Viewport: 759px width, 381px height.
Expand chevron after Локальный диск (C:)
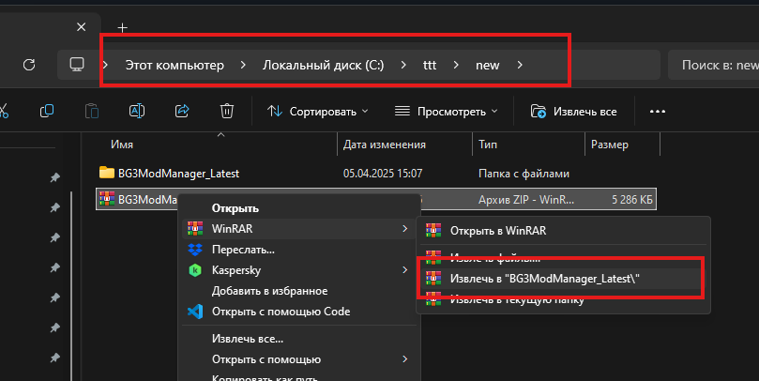(403, 65)
